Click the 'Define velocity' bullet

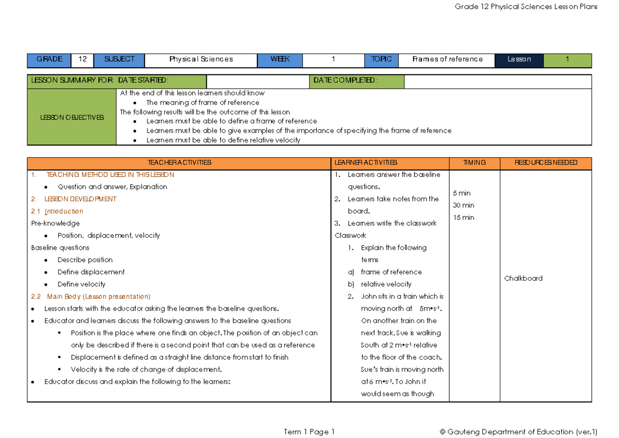tap(82, 284)
